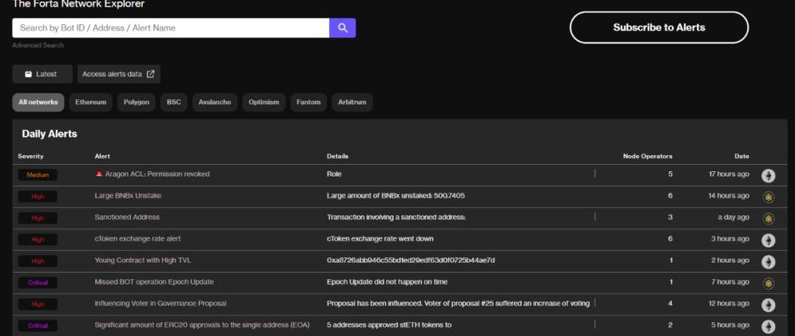Viewport: 795px width, 336px height.
Task: Open Access alerts data link
Action: 119,74
